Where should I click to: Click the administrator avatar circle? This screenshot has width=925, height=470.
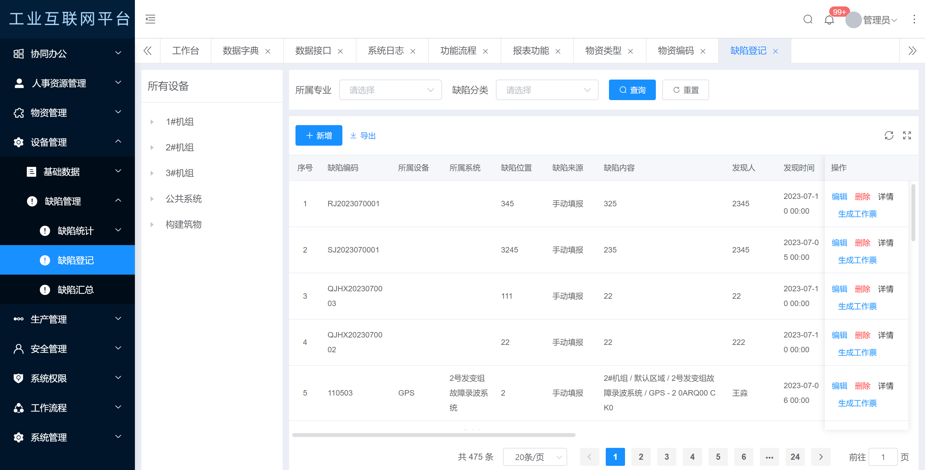[853, 20]
